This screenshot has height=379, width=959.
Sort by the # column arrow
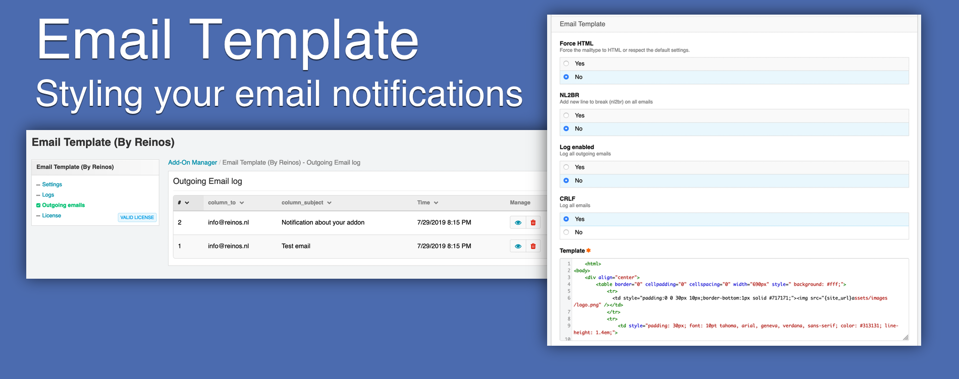click(x=187, y=203)
